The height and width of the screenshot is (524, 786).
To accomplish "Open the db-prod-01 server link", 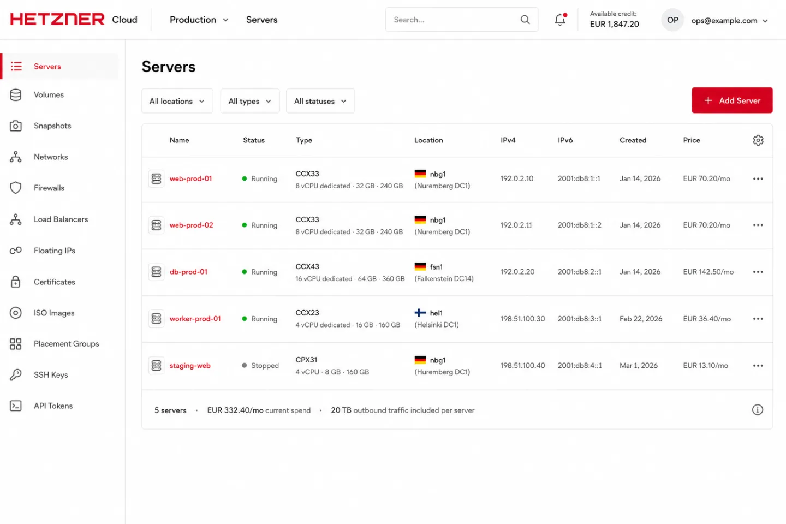I will (188, 272).
